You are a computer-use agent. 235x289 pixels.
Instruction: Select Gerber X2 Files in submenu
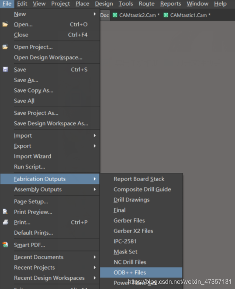pyautogui.click(x=141, y=231)
